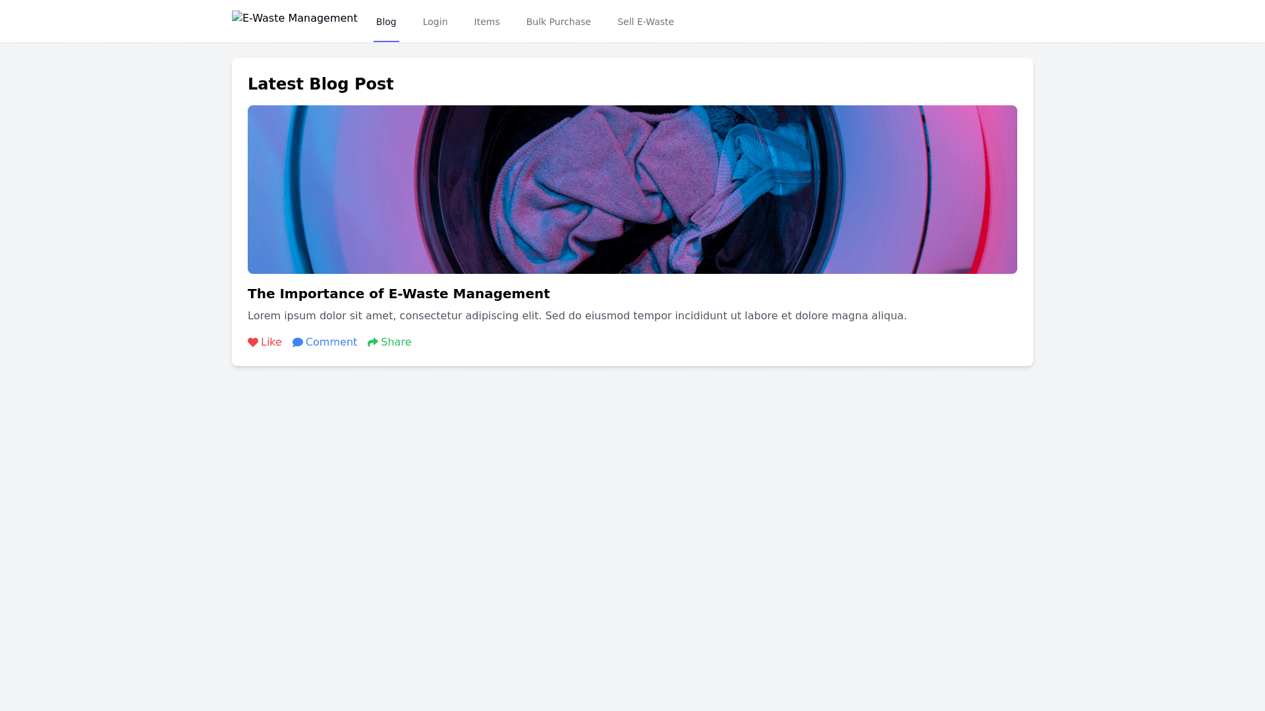This screenshot has height=711, width=1265.
Task: Select "The Importance of E-Waste Management" title
Action: pyautogui.click(x=399, y=294)
